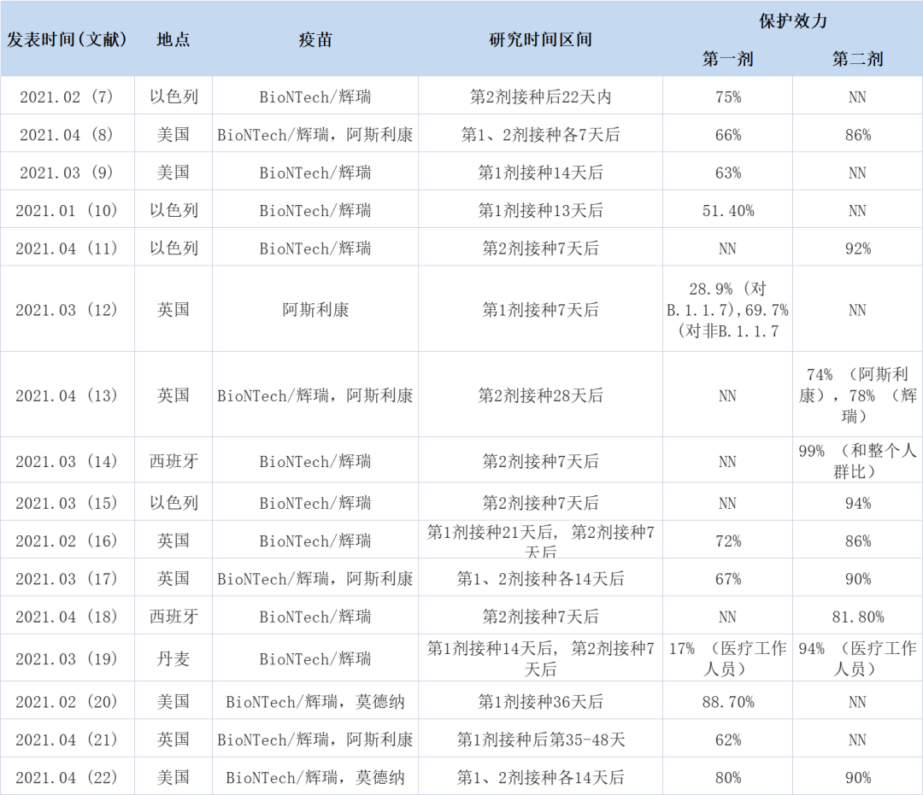Click the cell 2021.04 (18)
Viewport: 923px width, 795px height.
[x=68, y=617]
